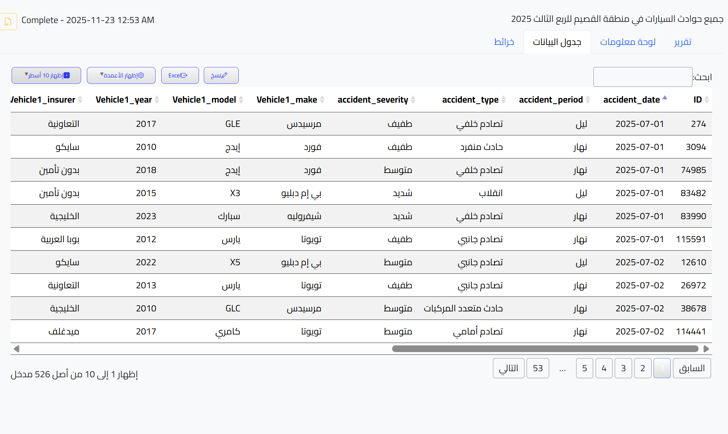Switch to the خرائط tab

pyautogui.click(x=504, y=42)
